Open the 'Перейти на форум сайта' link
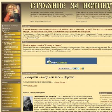This screenshot has width=112, height=112. [43, 45]
